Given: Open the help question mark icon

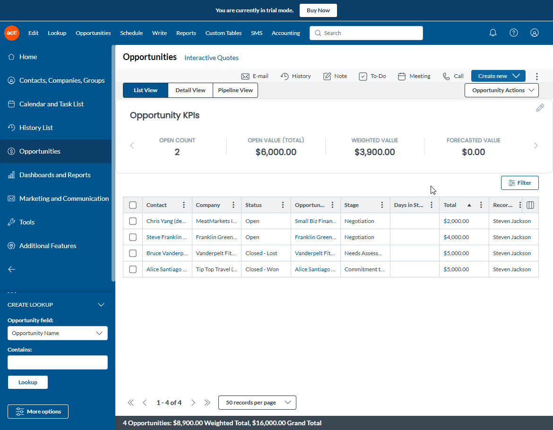Looking at the screenshot, I should click(513, 33).
